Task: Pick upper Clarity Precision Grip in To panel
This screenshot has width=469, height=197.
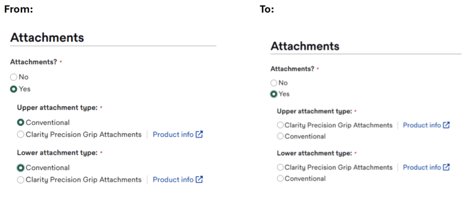Action: point(280,125)
